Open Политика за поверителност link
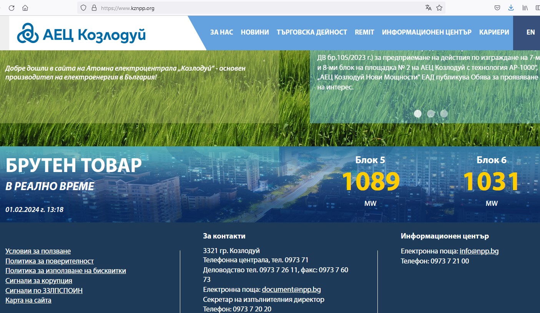This screenshot has width=540, height=313. [50, 261]
